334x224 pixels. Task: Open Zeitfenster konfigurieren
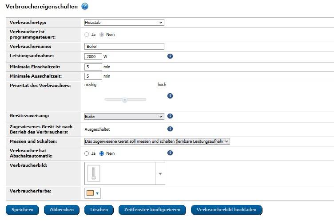coord(152,210)
